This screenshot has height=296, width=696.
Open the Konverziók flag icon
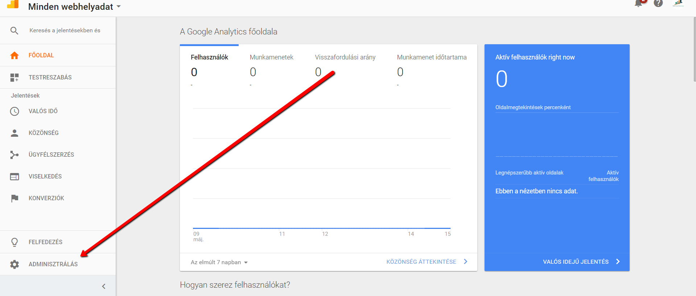(x=15, y=198)
